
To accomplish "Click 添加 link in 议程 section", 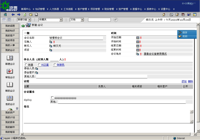I will pyautogui.click(x=184, y=81).
